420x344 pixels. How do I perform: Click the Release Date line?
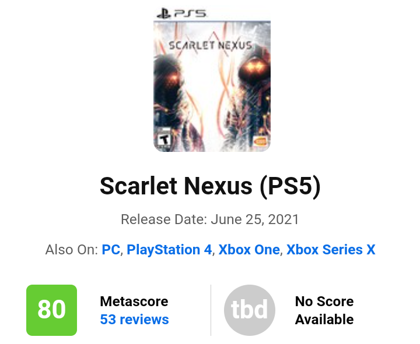pyautogui.click(x=210, y=219)
